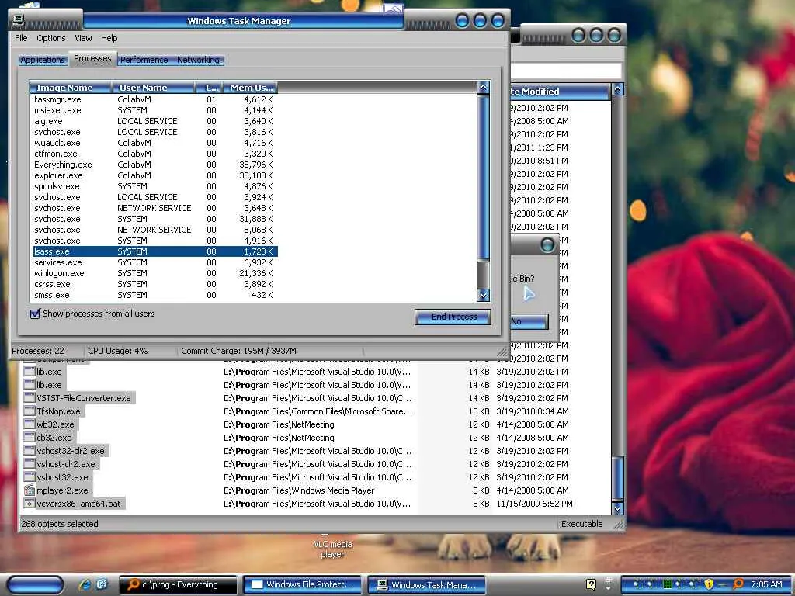The width and height of the screenshot is (795, 596).
Task: Click the wb32.exe file icon
Action: click(30, 424)
